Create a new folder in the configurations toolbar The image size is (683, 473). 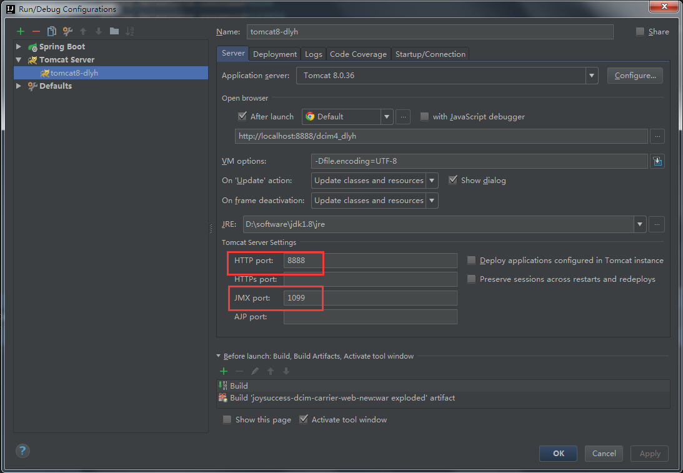tap(114, 31)
